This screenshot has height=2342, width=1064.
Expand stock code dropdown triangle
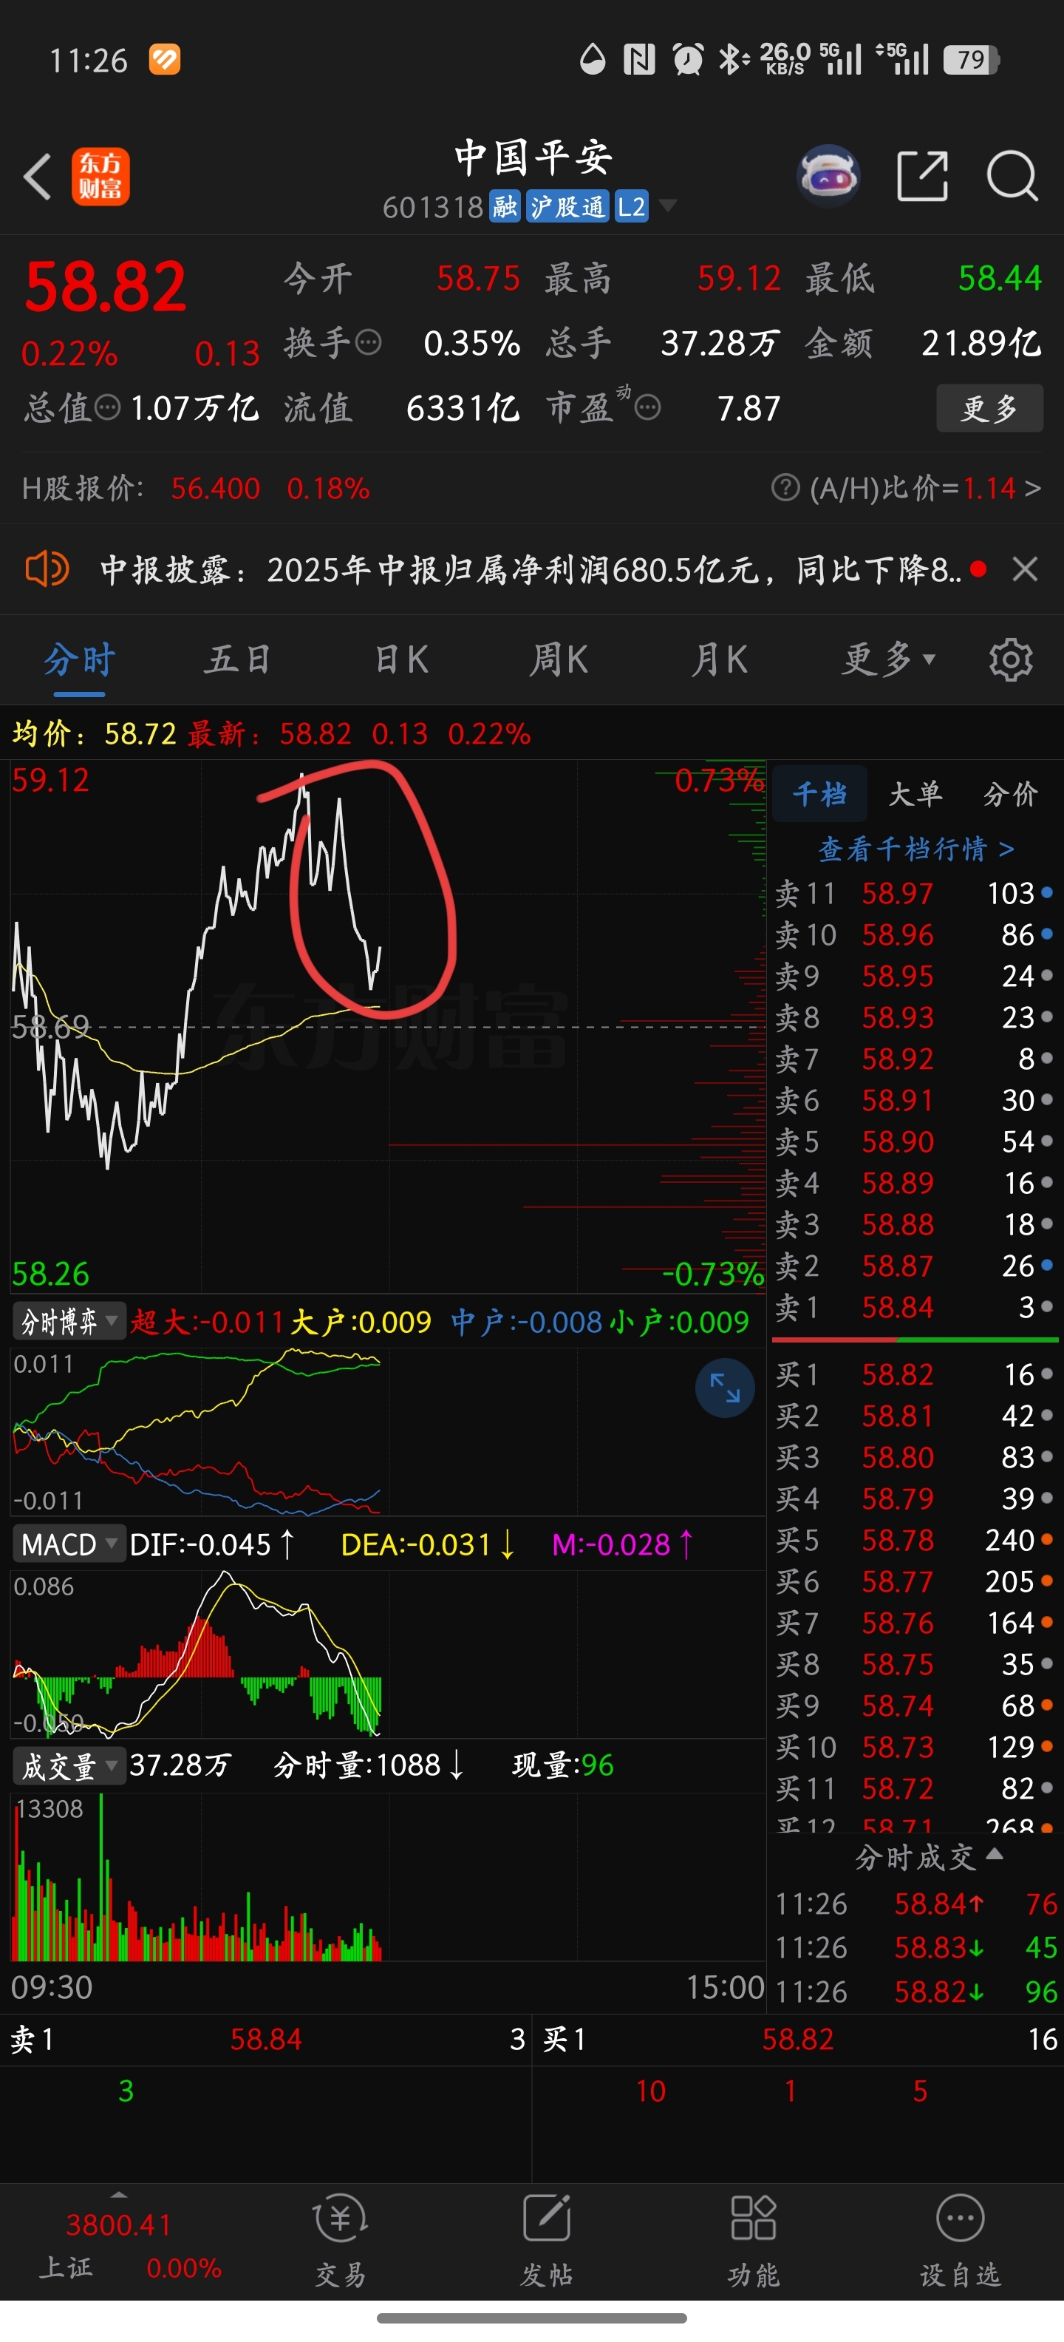click(668, 206)
